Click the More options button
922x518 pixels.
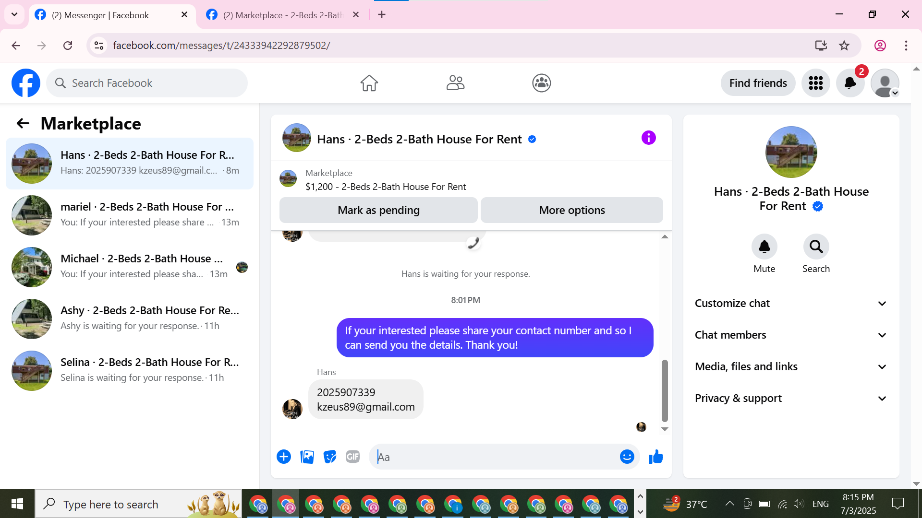tap(571, 210)
